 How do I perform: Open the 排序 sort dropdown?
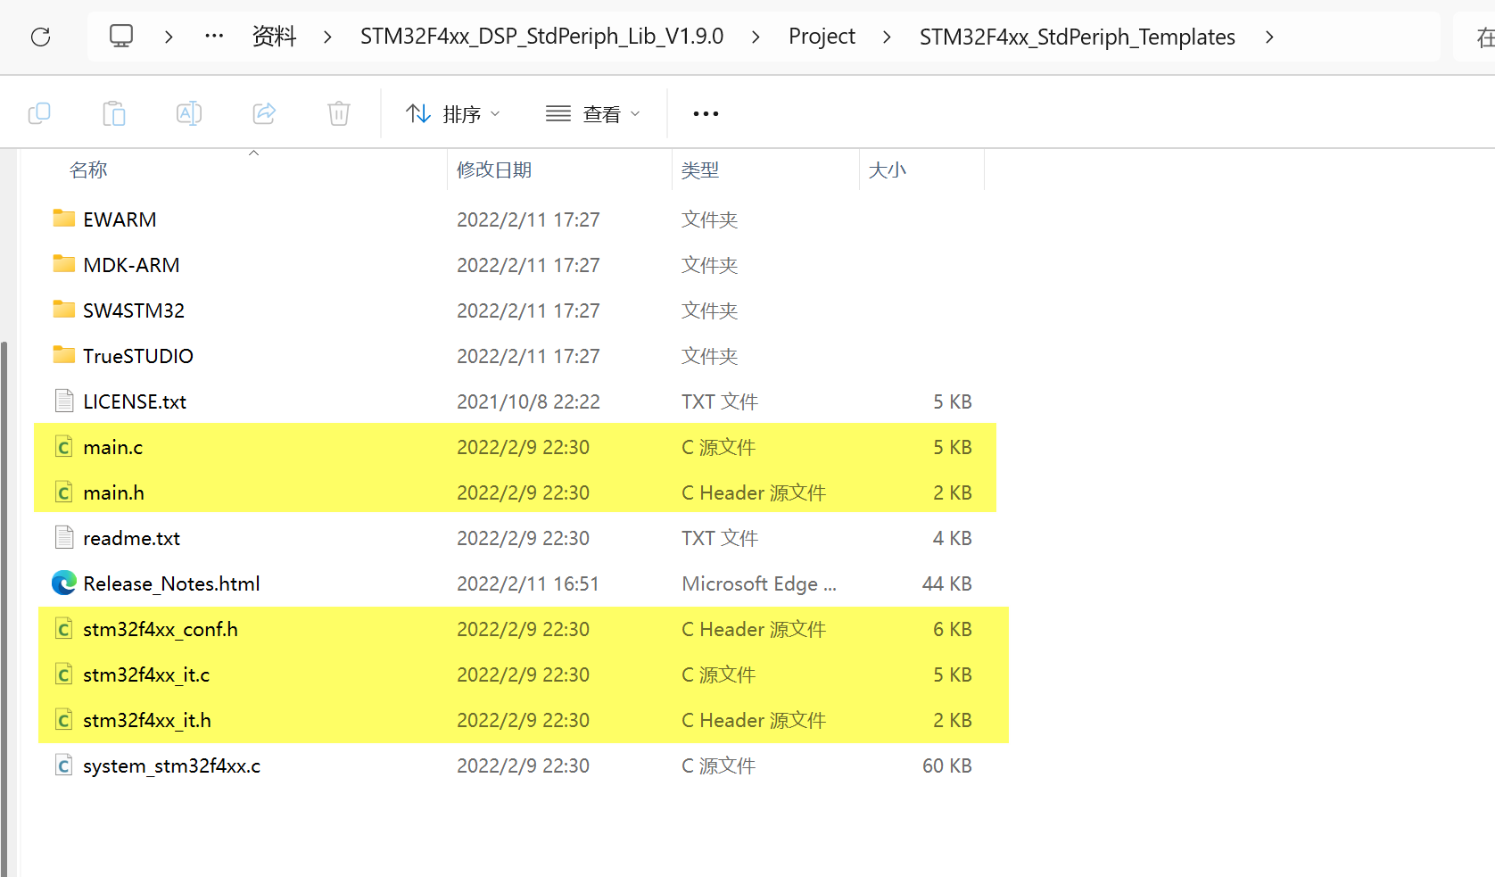(x=453, y=113)
